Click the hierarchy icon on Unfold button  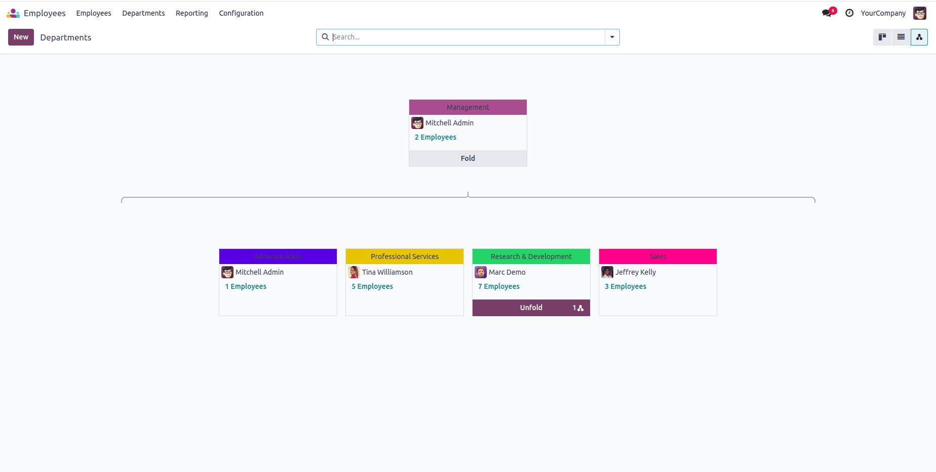coord(580,308)
